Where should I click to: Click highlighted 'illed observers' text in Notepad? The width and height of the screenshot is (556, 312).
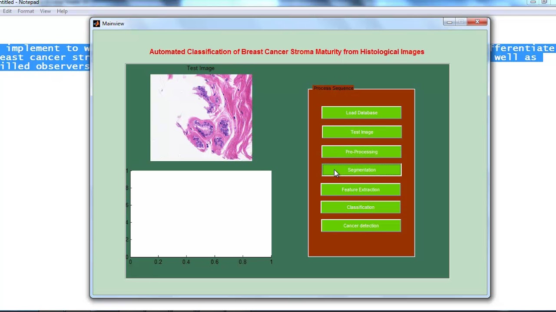pos(45,66)
